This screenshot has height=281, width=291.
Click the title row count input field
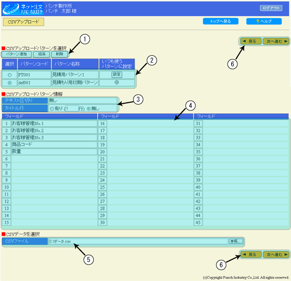click(72, 108)
